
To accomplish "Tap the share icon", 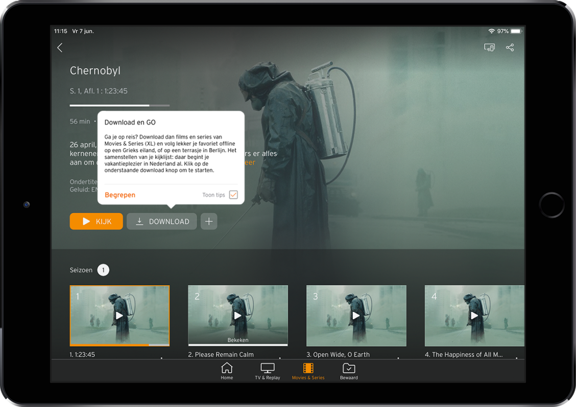I will pyautogui.click(x=510, y=47).
